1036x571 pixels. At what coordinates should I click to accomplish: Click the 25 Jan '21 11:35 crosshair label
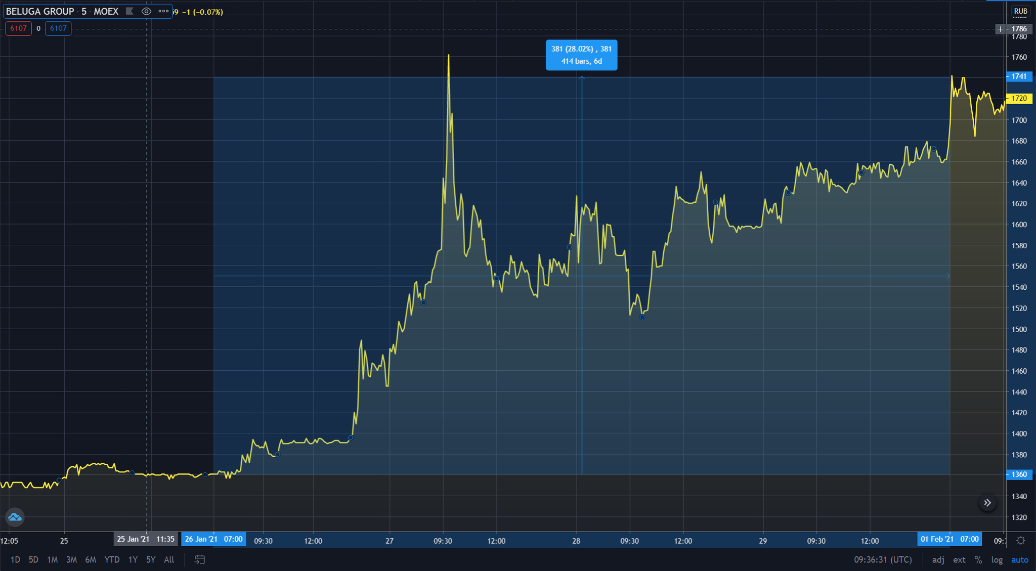(x=146, y=539)
